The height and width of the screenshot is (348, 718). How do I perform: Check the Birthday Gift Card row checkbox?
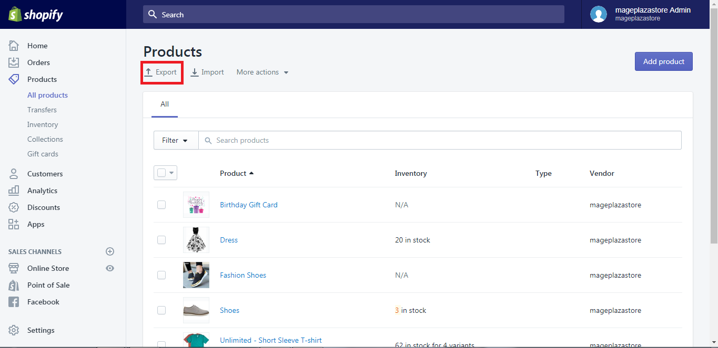click(161, 205)
